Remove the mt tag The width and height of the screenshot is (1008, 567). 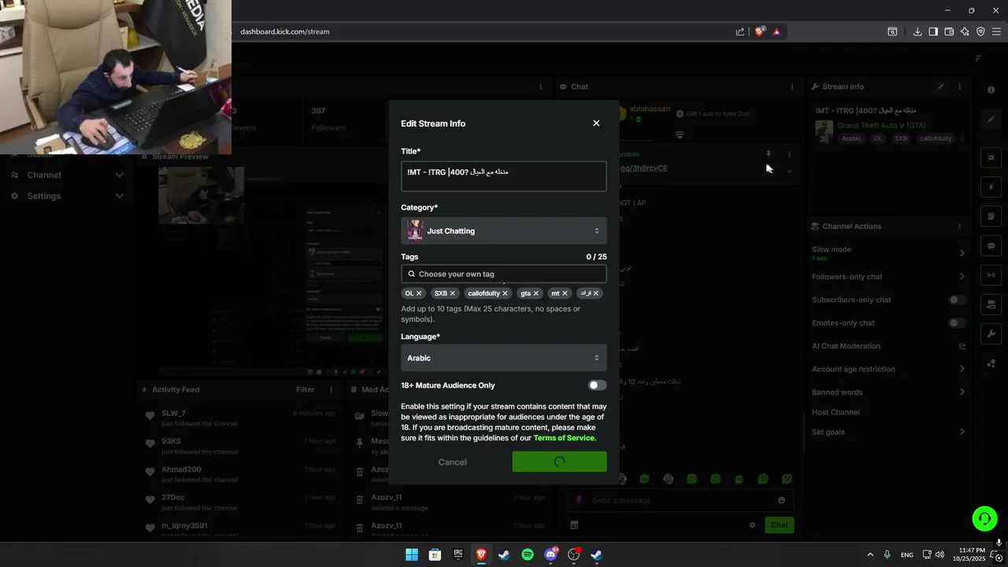click(565, 293)
